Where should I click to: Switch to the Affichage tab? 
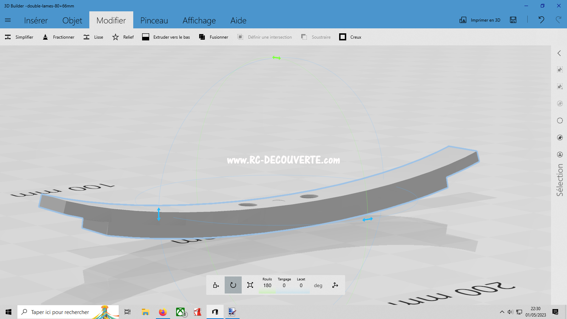pos(199,21)
